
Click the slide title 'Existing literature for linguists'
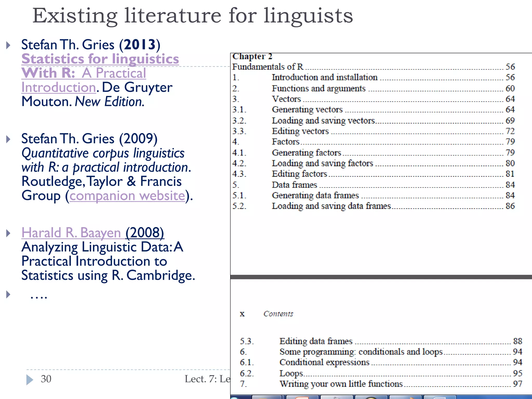point(193,16)
